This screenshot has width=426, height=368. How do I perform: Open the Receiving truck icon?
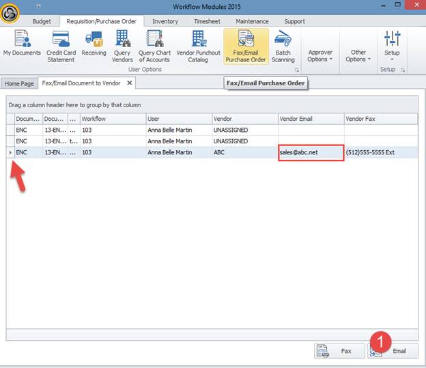click(94, 45)
